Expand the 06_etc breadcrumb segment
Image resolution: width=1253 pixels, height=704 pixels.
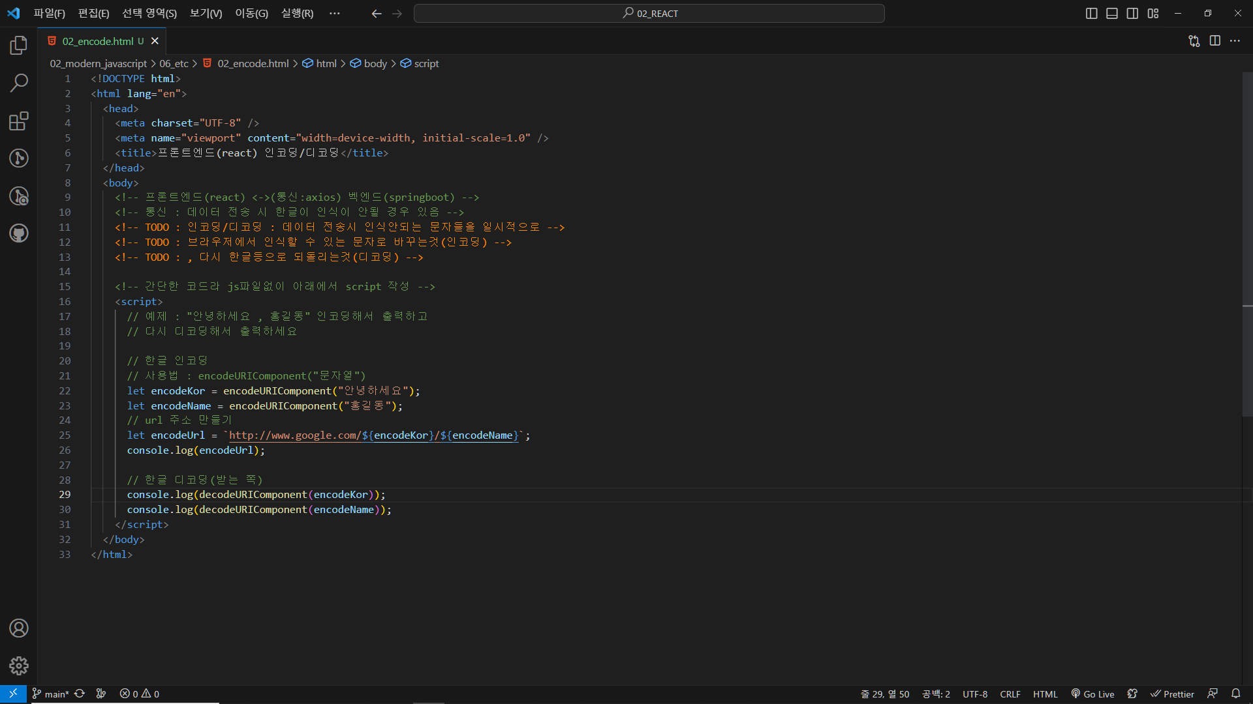pos(174,63)
